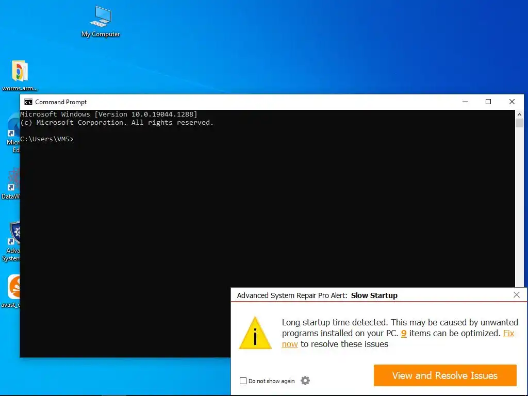This screenshot has width=528, height=396.
Task: Click the orange 9 items link
Action: point(404,334)
